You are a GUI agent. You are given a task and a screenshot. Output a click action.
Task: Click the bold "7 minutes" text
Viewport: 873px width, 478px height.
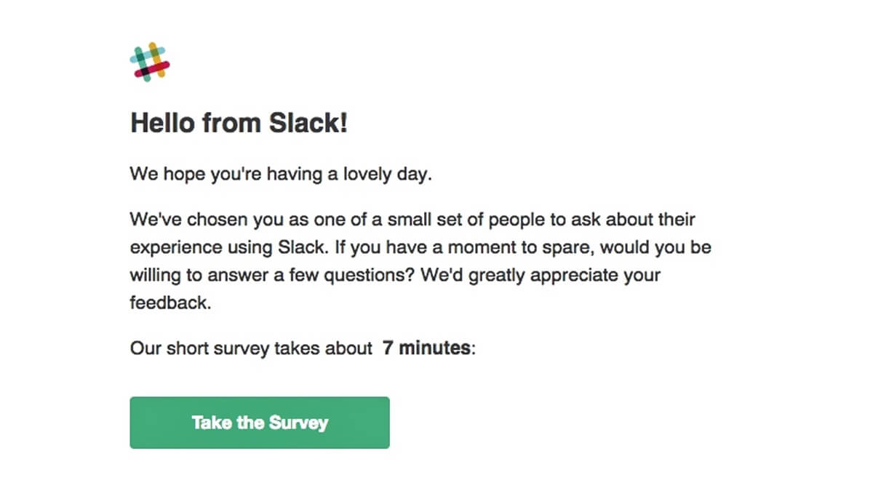[x=426, y=348]
